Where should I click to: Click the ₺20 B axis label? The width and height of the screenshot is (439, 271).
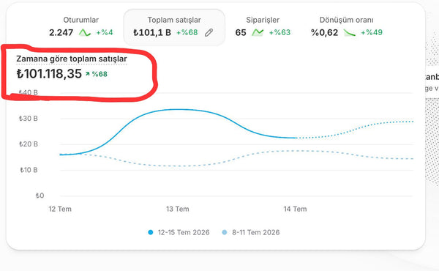click(x=29, y=144)
